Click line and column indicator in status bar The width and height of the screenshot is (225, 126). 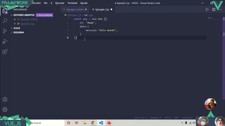[x=141, y=118]
